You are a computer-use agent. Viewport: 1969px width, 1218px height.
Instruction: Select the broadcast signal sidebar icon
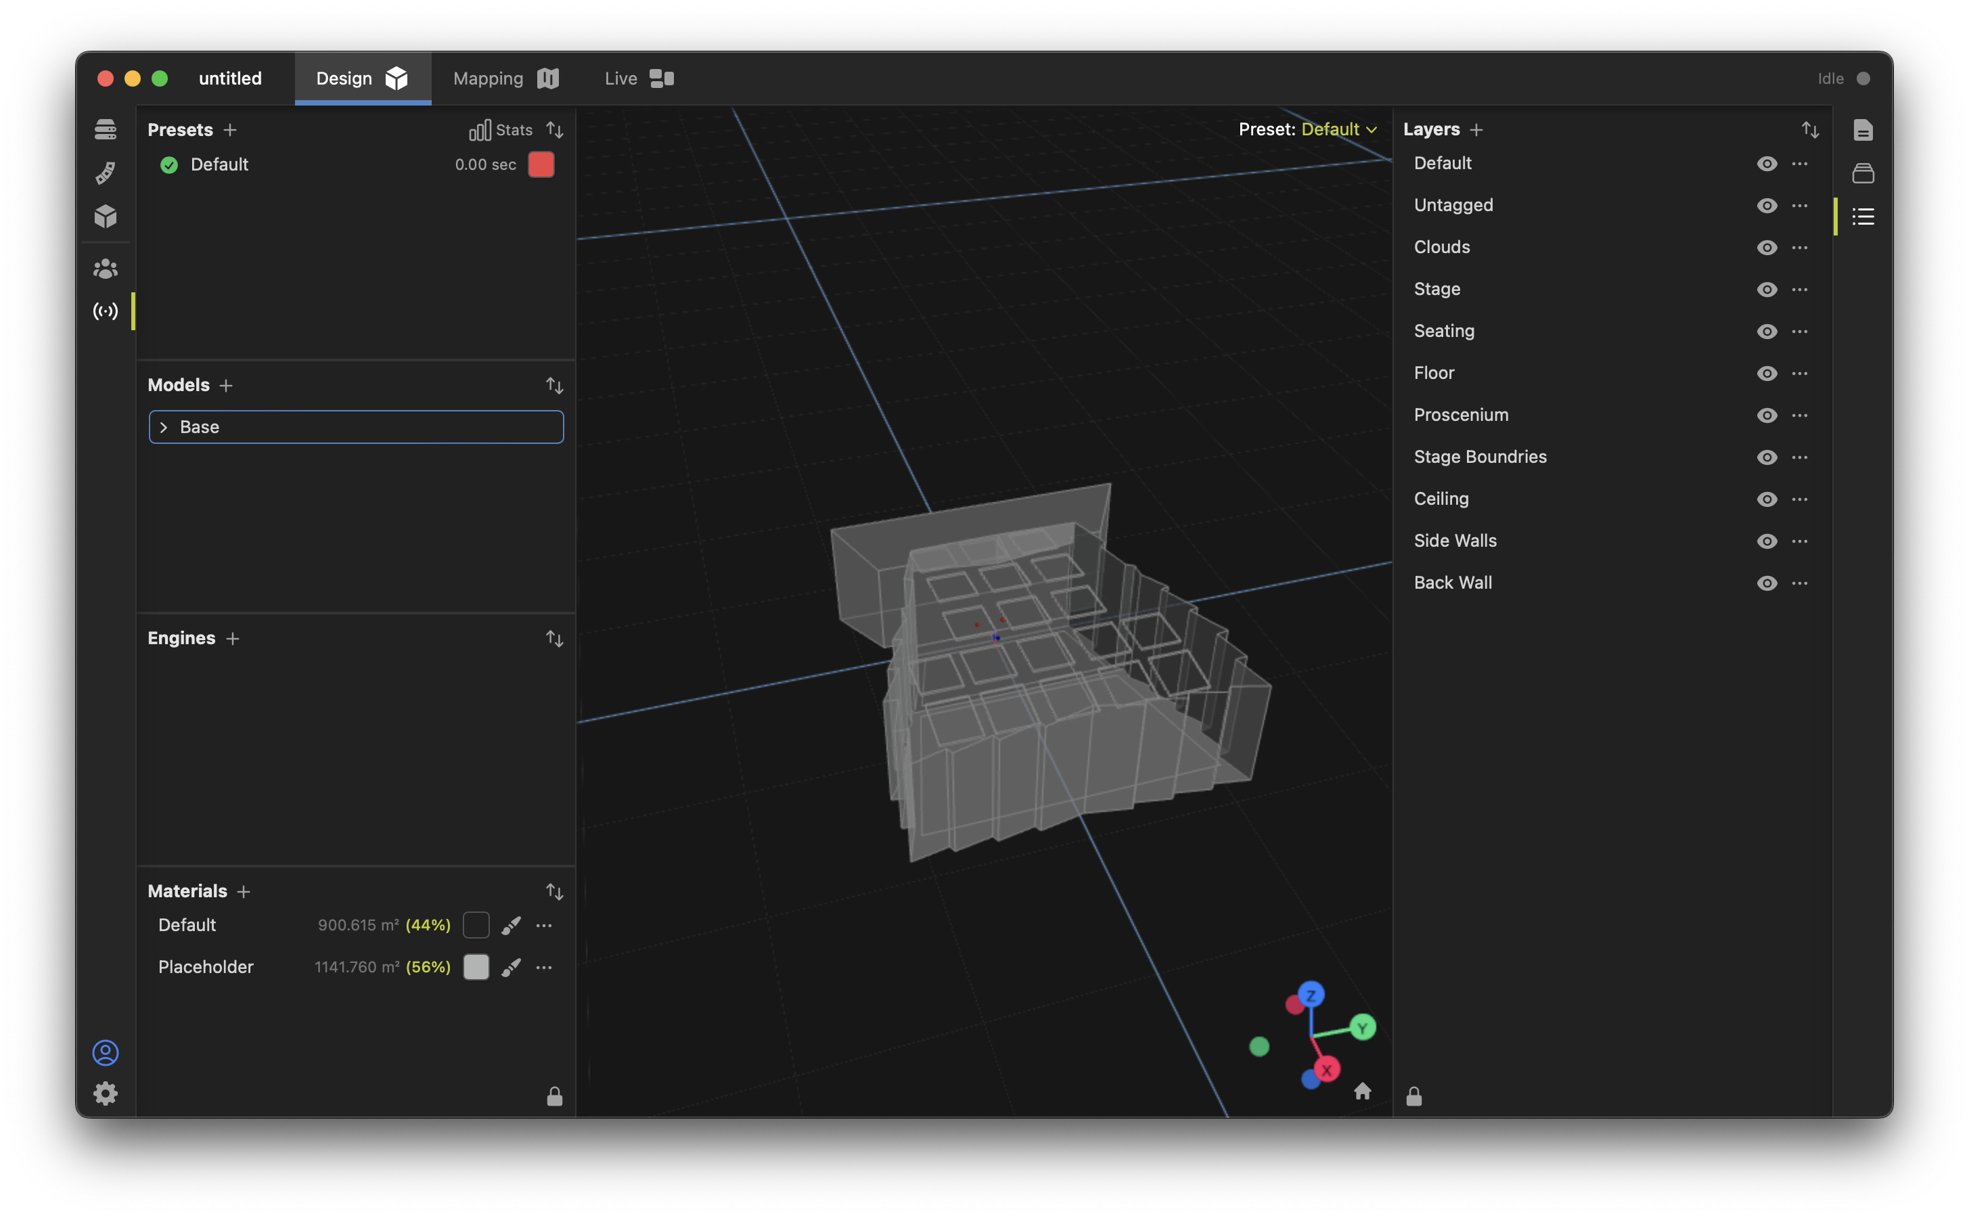(x=106, y=311)
